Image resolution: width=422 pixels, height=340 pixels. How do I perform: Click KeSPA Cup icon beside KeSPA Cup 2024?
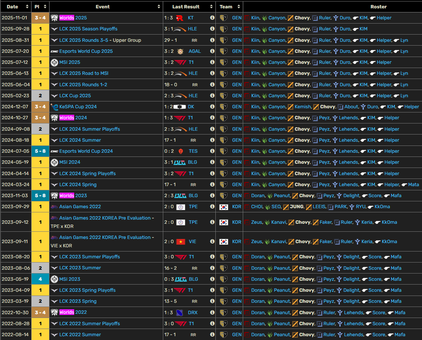point(54,107)
